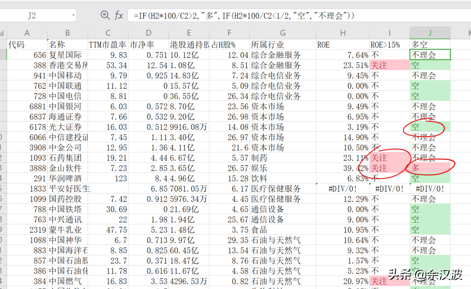The height and width of the screenshot is (289, 471).
Task: Select the cell 蒙牛乳业
Action: [x=68, y=230]
